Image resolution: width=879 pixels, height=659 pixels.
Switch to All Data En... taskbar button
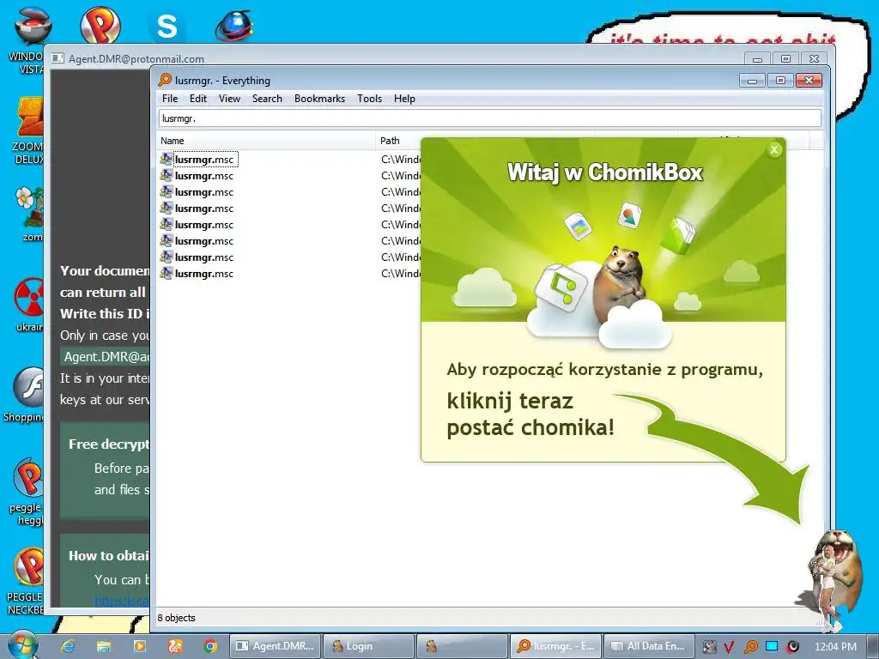click(649, 646)
